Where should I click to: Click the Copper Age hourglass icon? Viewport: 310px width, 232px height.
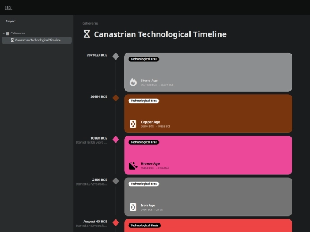pyautogui.click(x=133, y=124)
